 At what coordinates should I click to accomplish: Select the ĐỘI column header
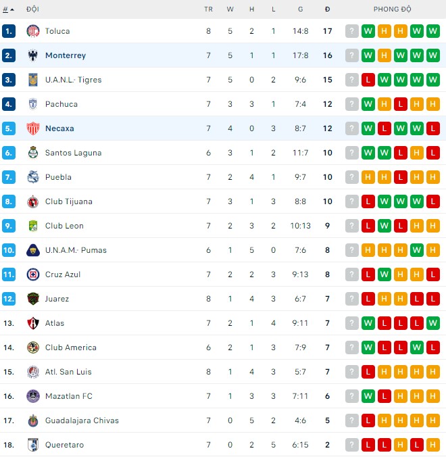[x=32, y=9]
